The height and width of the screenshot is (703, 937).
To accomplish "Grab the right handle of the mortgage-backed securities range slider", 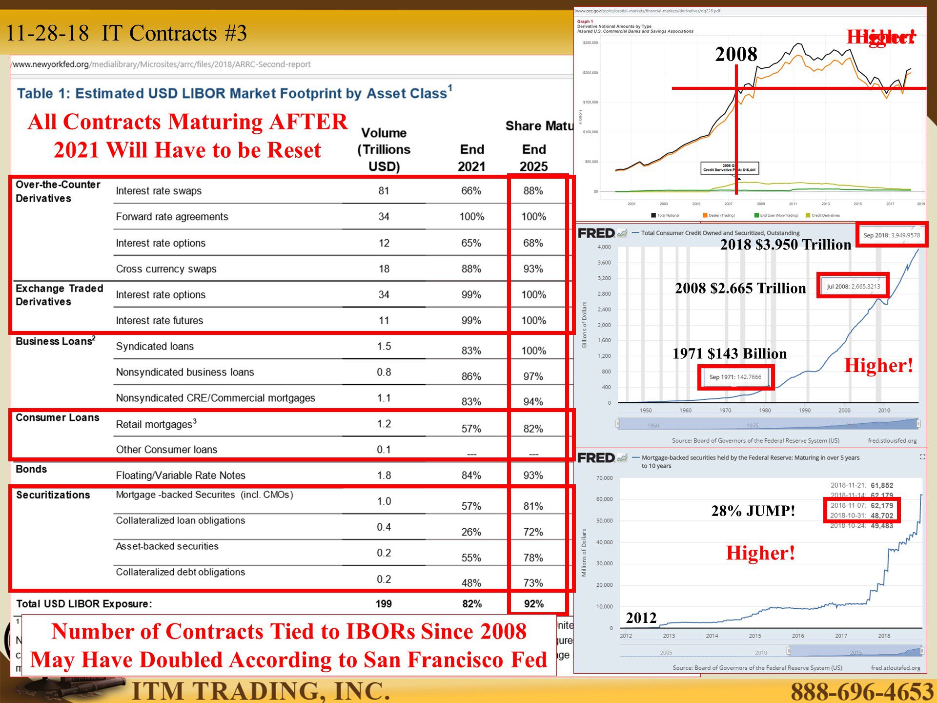I will point(922,650).
